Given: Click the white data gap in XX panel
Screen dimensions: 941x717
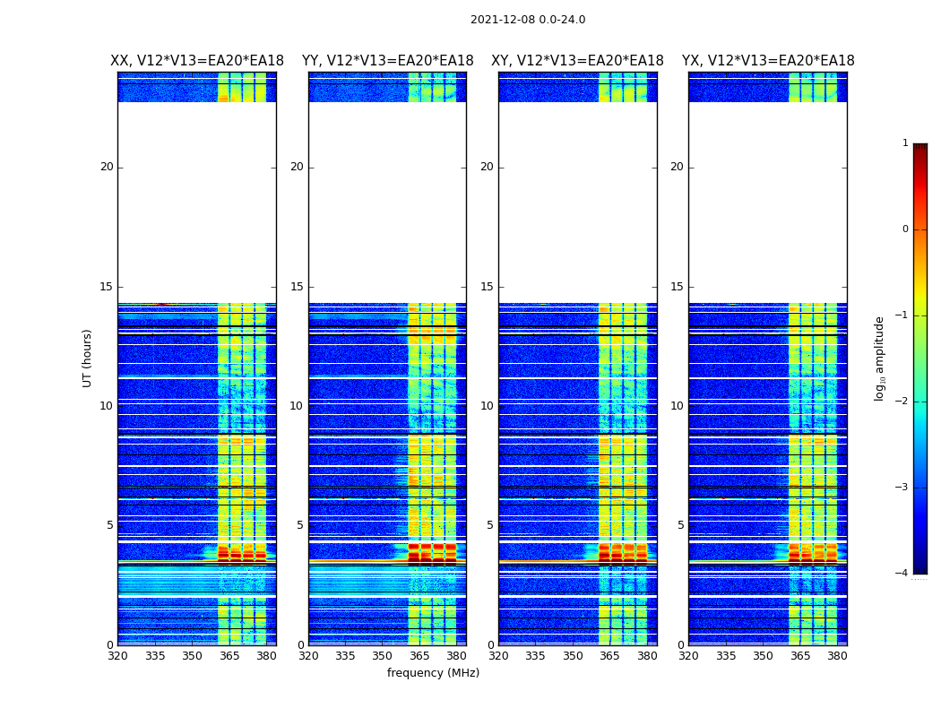Looking at the screenshot, I should 197,202.
